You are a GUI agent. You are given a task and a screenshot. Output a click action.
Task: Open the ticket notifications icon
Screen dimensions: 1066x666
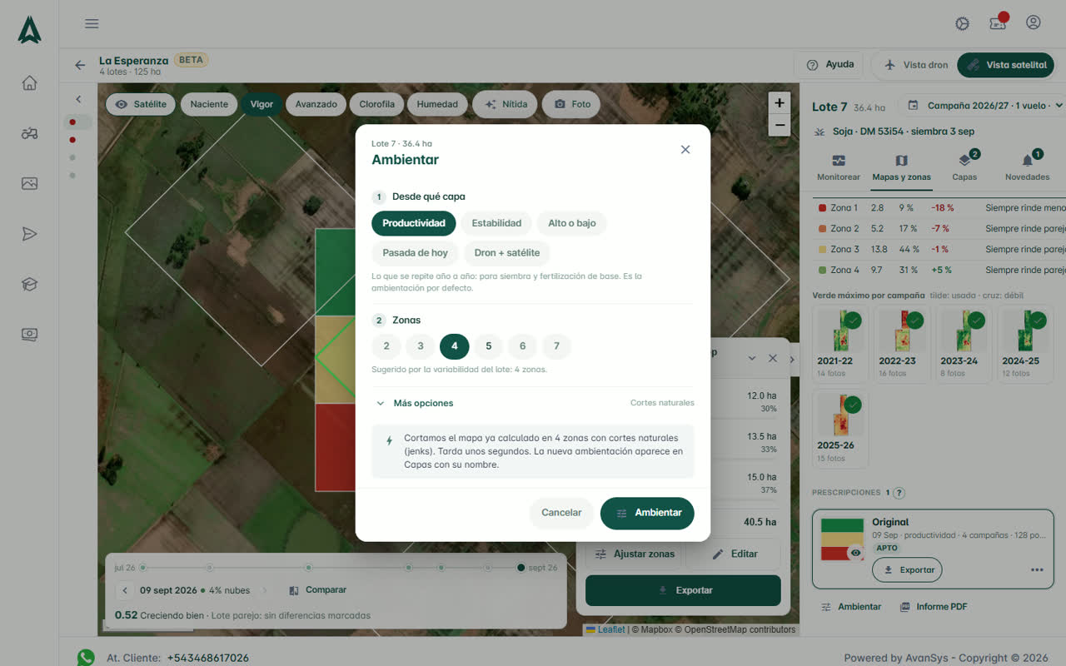click(998, 23)
